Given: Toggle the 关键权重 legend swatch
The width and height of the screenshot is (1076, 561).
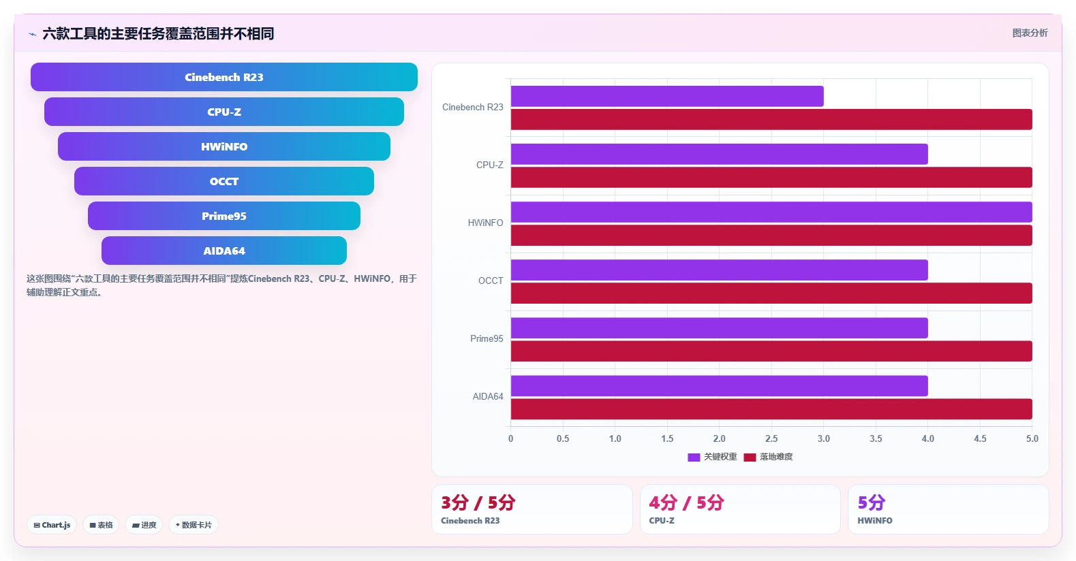Looking at the screenshot, I should tap(694, 458).
